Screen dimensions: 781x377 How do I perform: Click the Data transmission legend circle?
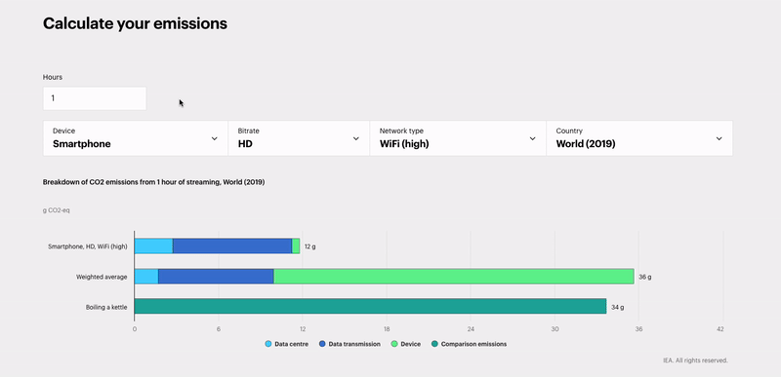point(322,344)
